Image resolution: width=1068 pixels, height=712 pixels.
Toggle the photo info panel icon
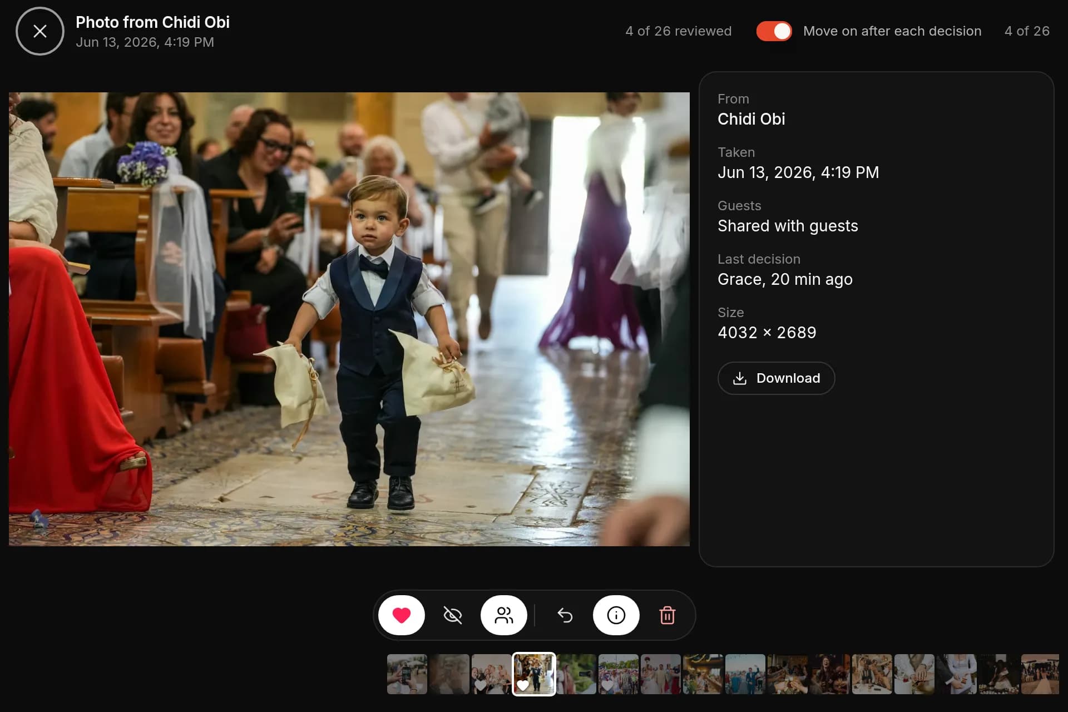coord(616,615)
